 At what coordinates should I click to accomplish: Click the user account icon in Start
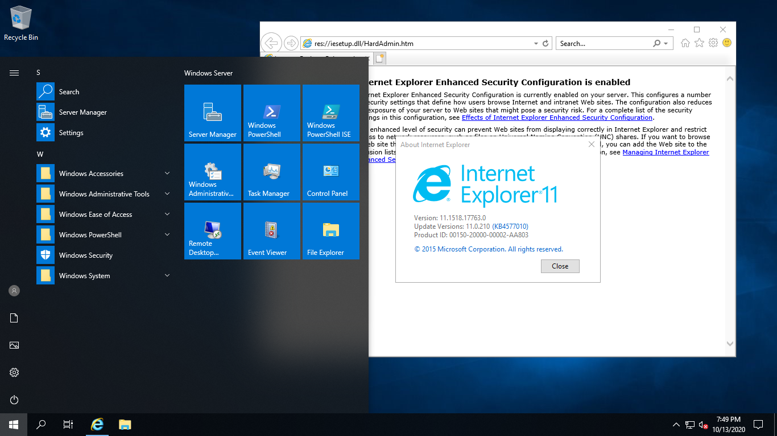point(14,291)
